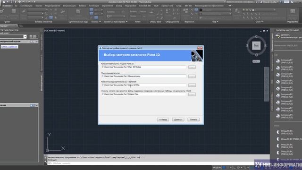Click the МОДЕЛЬ status bar button

pyautogui.click(x=217, y=168)
